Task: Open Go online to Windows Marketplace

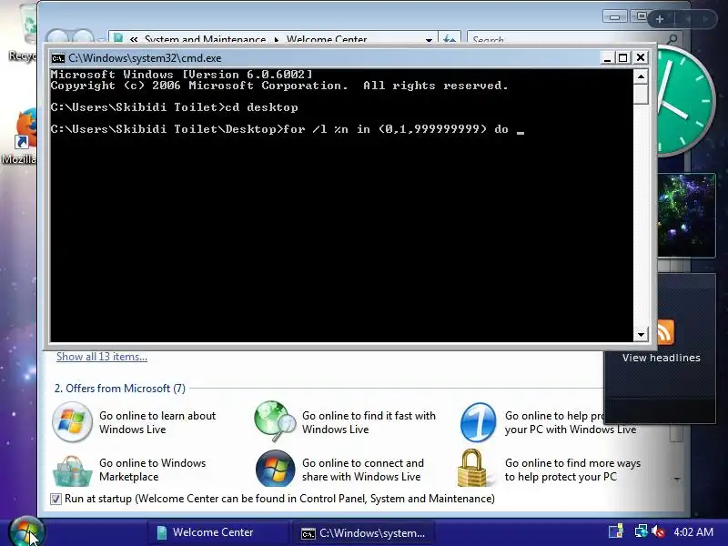Action: [x=152, y=470]
